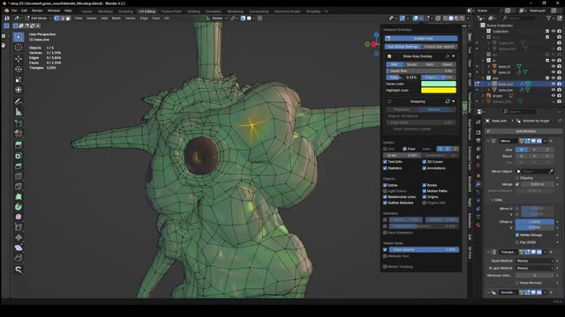
Task: Select the Rotate tool
Action: pos(19,69)
